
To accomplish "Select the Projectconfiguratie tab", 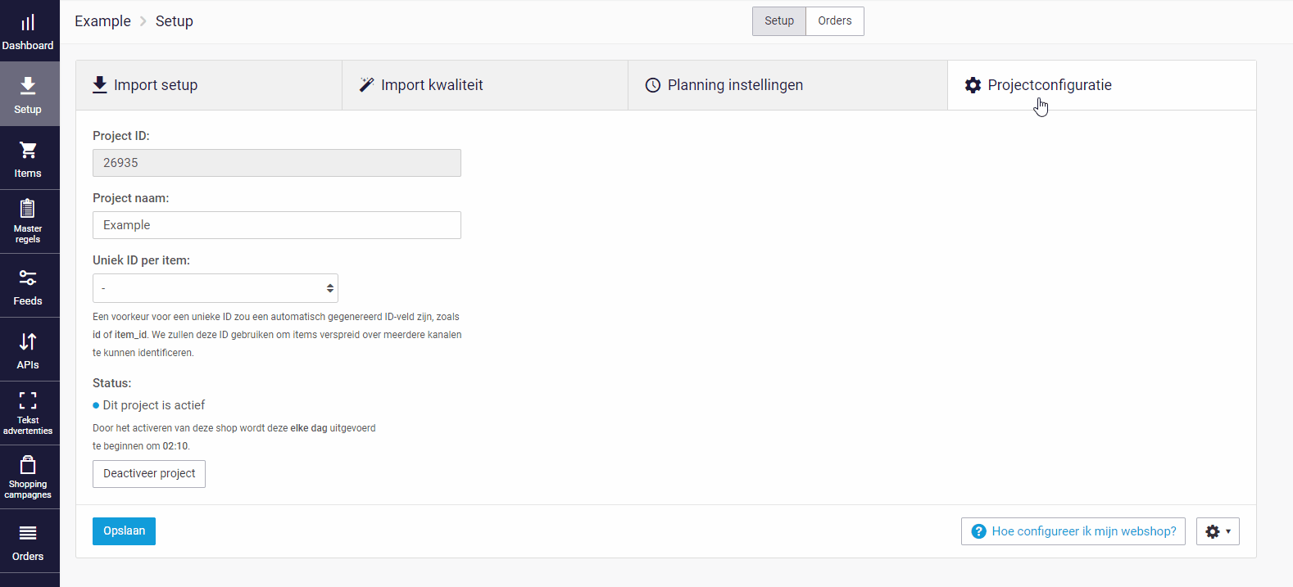I will tap(1102, 85).
